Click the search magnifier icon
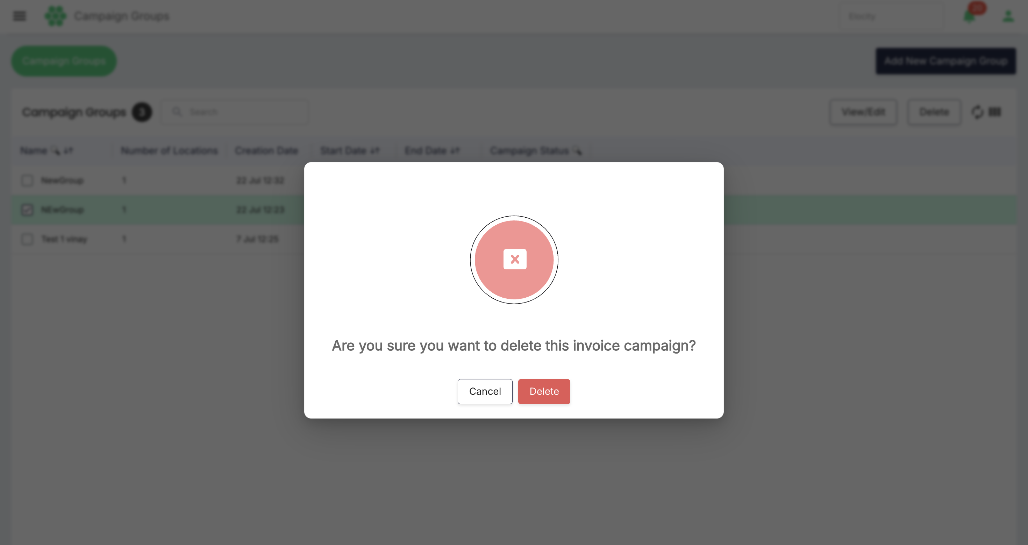The image size is (1028, 545). click(177, 112)
